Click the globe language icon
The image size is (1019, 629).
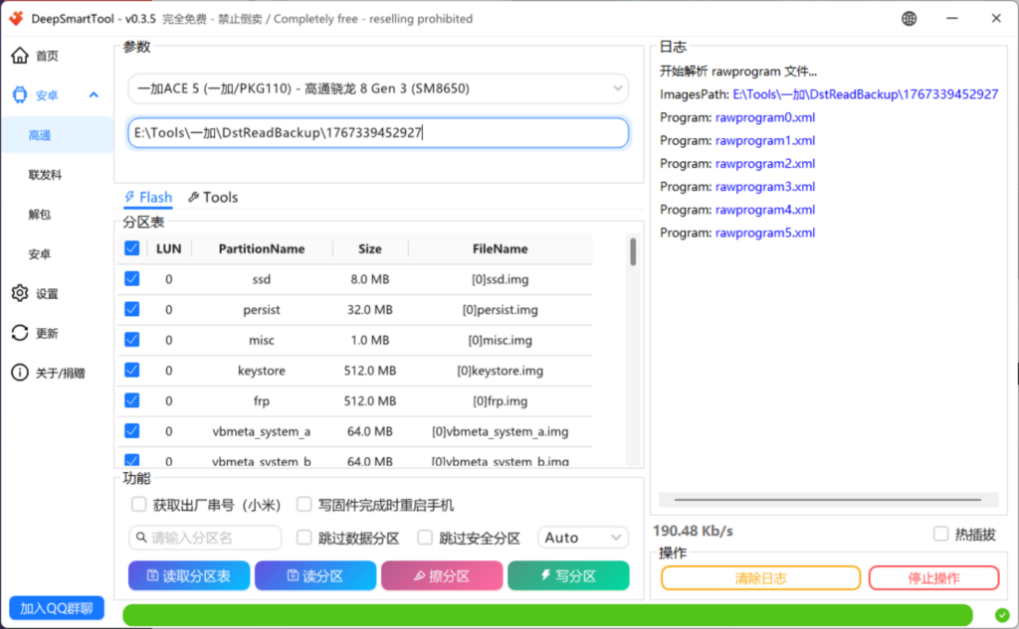click(910, 19)
